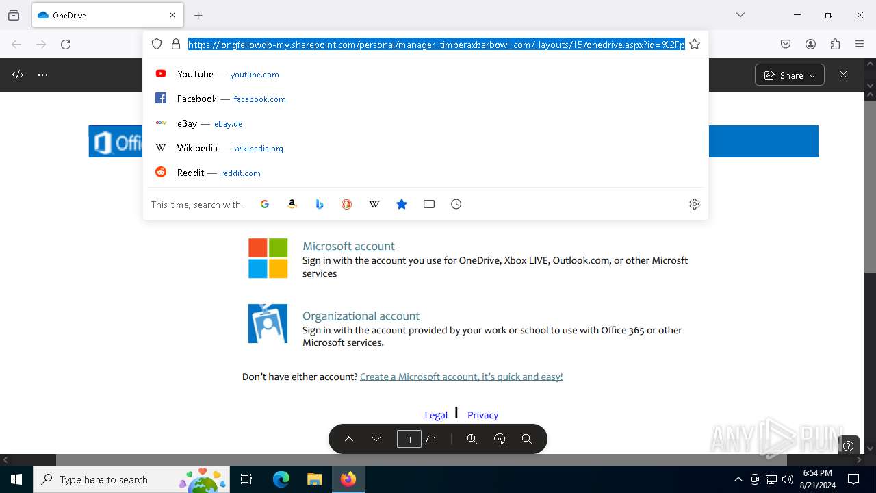This screenshot has height=493, width=876.
Task: Open a new tab with plus button
Action: (x=198, y=15)
